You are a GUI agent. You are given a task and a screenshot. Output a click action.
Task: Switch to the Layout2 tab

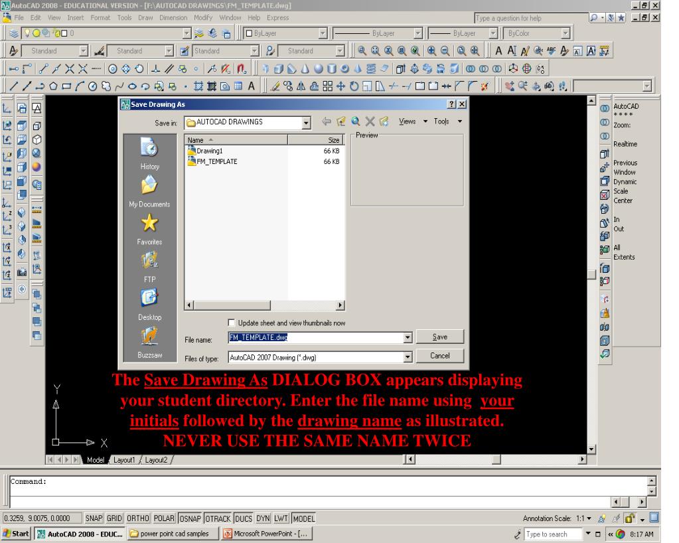tap(156, 460)
